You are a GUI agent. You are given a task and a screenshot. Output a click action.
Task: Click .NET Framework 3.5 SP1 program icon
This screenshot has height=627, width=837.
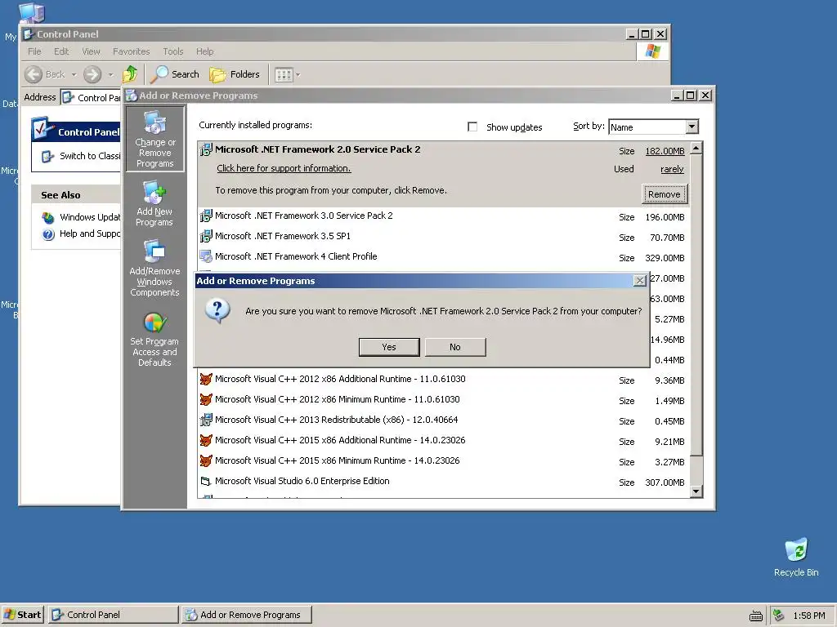point(206,236)
